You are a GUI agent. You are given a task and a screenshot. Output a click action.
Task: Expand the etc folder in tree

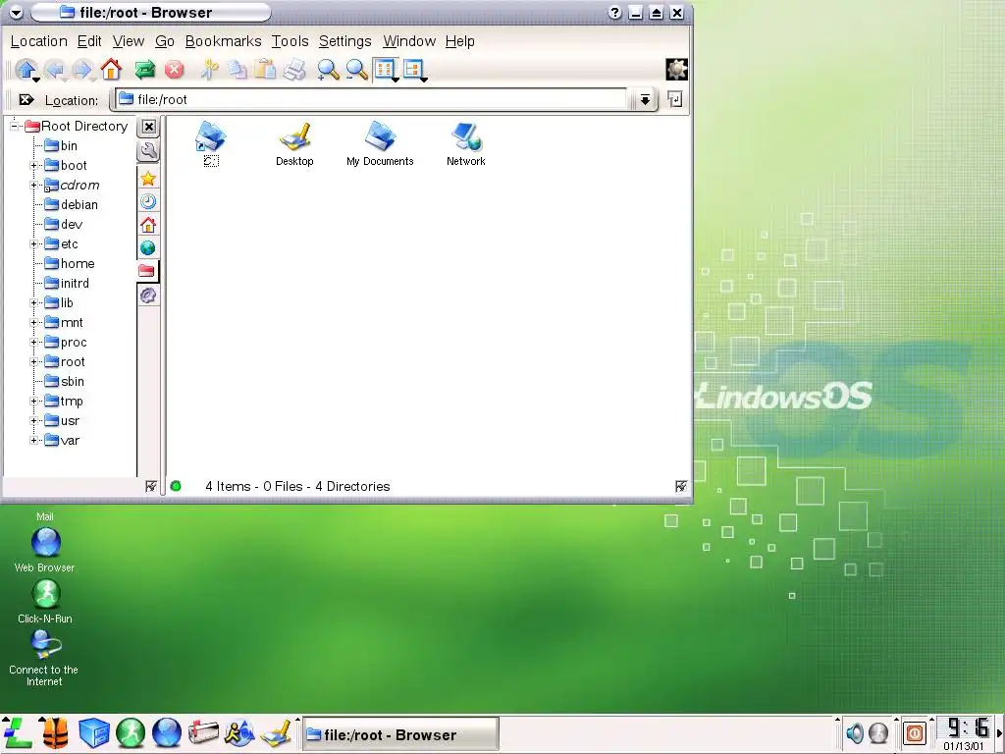click(34, 244)
